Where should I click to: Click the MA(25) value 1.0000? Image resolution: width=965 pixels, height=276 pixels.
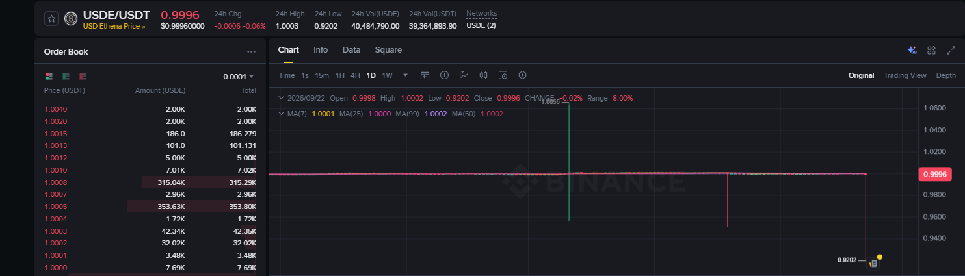tap(380, 114)
